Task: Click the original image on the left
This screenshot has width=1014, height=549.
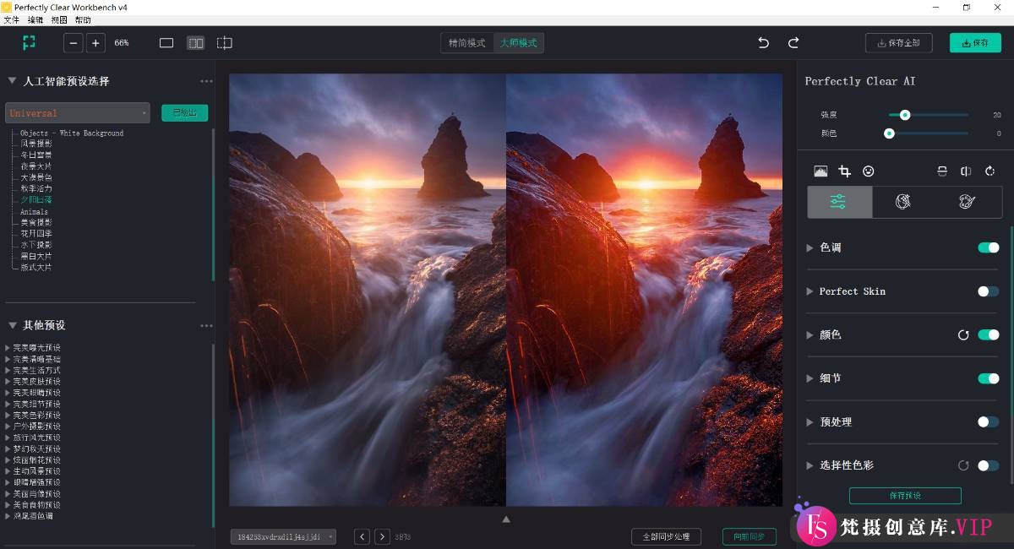Action: click(368, 290)
